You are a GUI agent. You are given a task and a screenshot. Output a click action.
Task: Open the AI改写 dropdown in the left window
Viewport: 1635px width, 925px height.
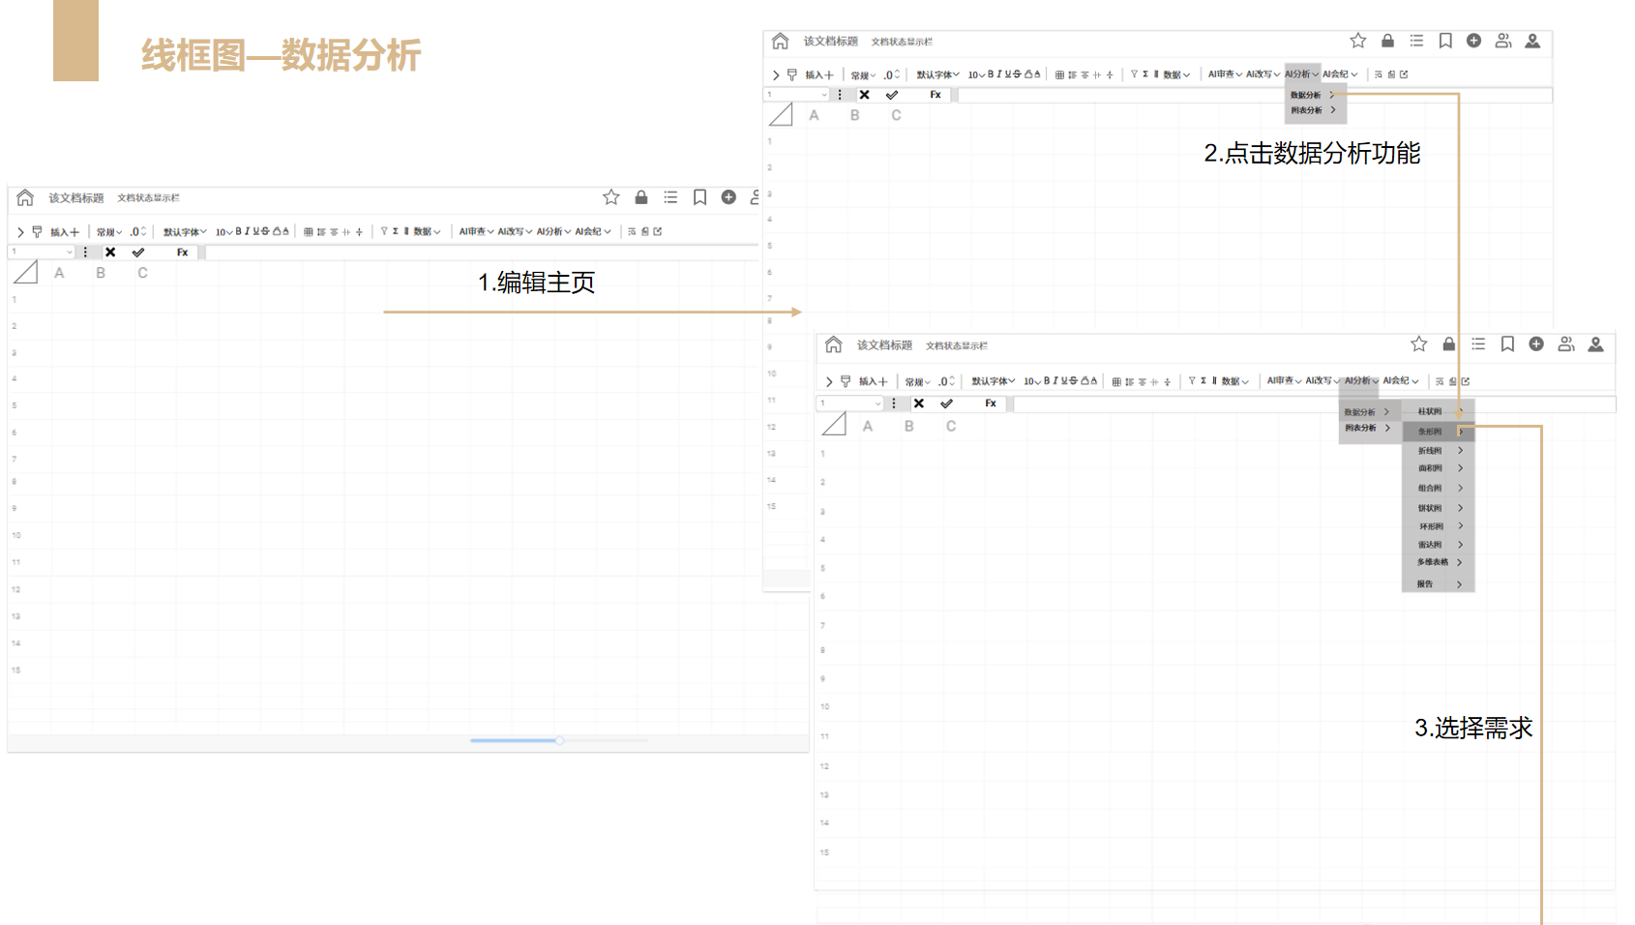point(515,231)
